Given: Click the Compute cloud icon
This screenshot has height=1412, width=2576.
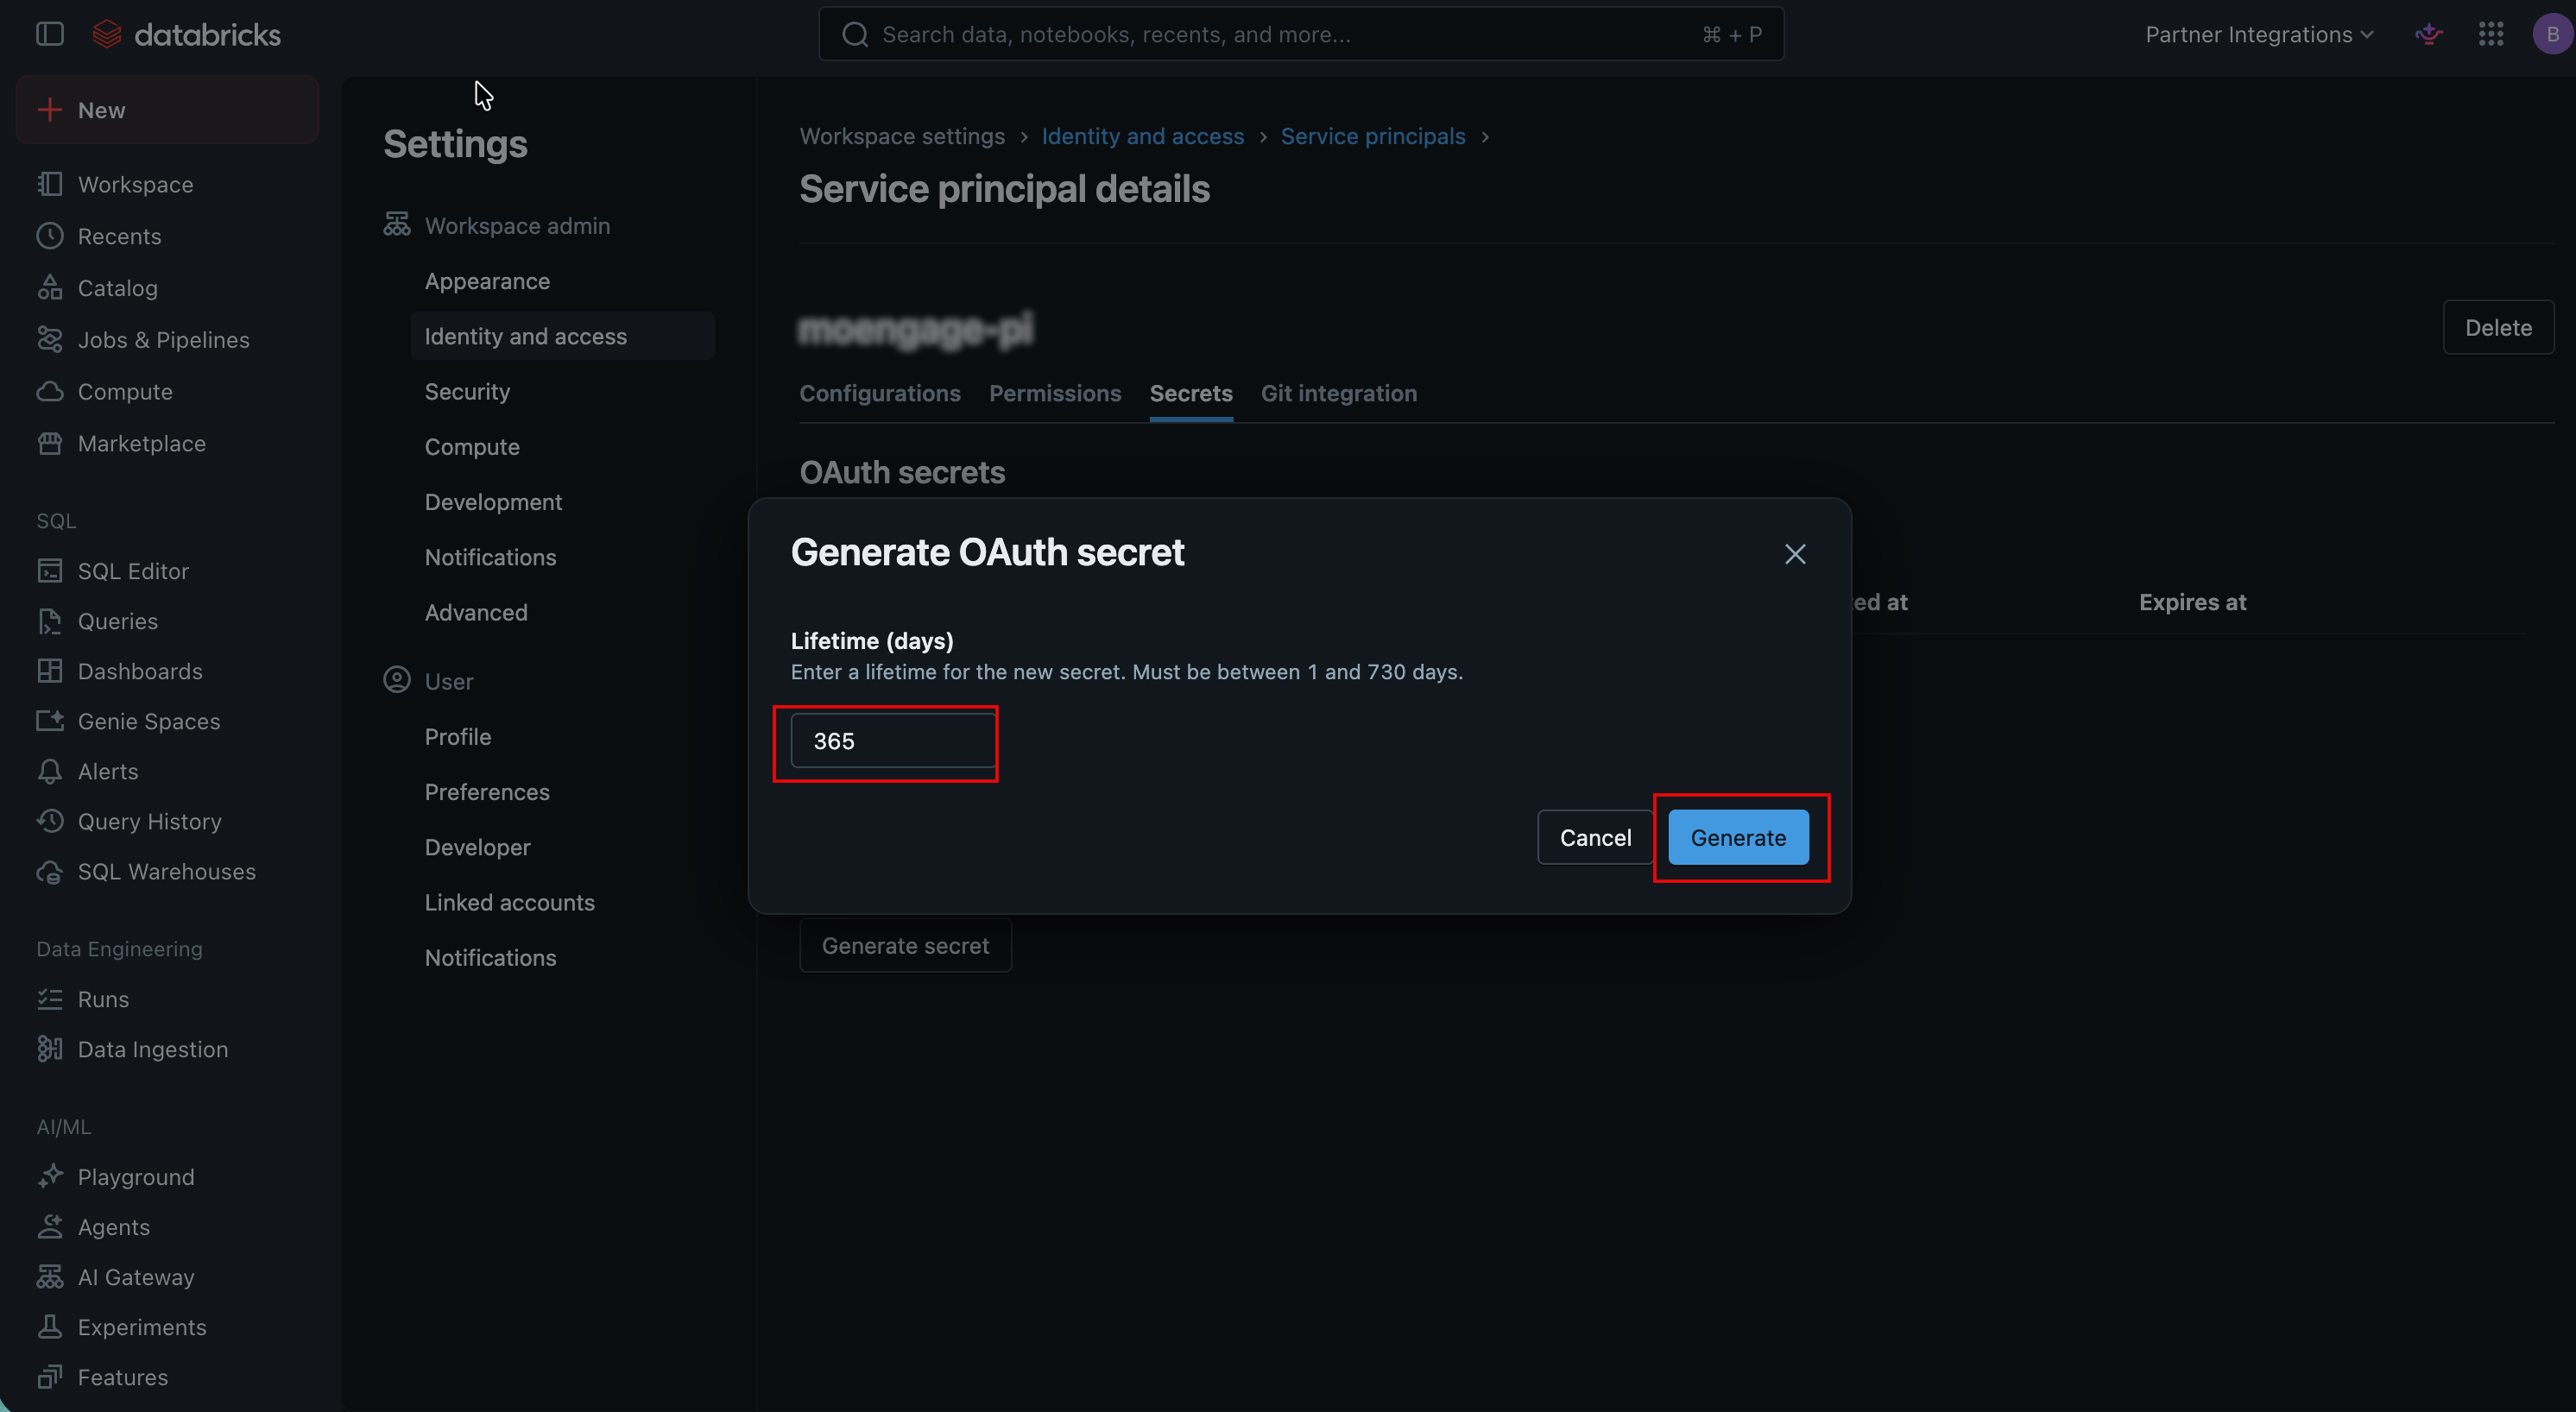Looking at the screenshot, I should click(50, 392).
